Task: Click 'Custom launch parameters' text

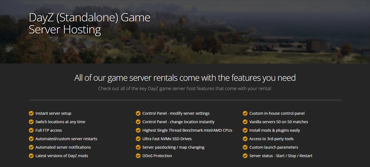Action: pos(274,147)
